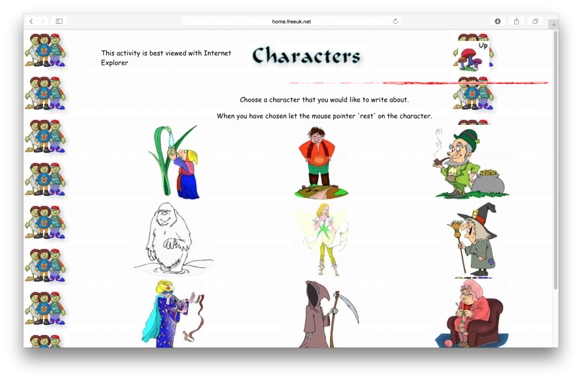Select the wizard with turban and snake
This screenshot has height=381, width=582.
pyautogui.click(x=173, y=314)
